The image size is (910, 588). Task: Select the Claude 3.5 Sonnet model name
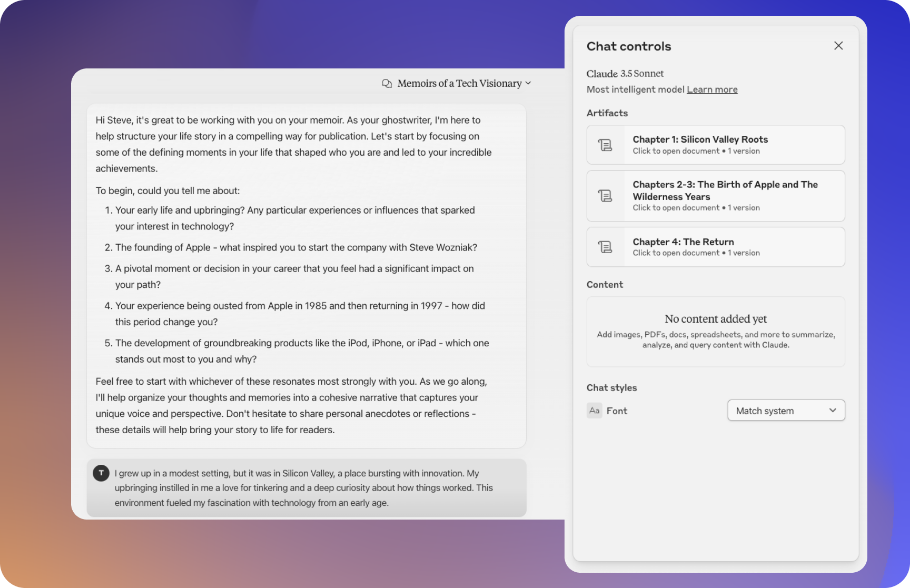pyautogui.click(x=625, y=74)
